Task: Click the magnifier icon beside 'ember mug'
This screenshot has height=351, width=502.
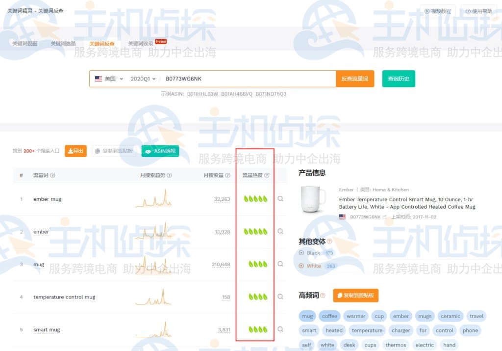Action: coord(280,199)
